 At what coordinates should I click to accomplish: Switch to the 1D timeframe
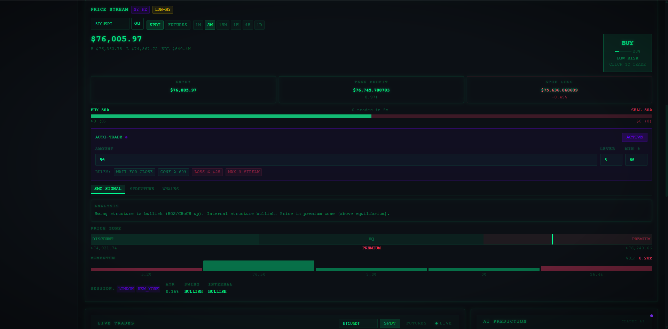(259, 25)
